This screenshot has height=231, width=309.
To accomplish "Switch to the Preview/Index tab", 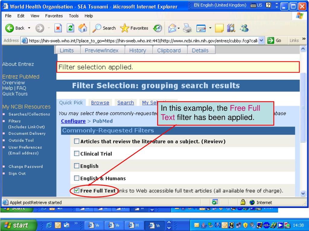I will [101, 51].
